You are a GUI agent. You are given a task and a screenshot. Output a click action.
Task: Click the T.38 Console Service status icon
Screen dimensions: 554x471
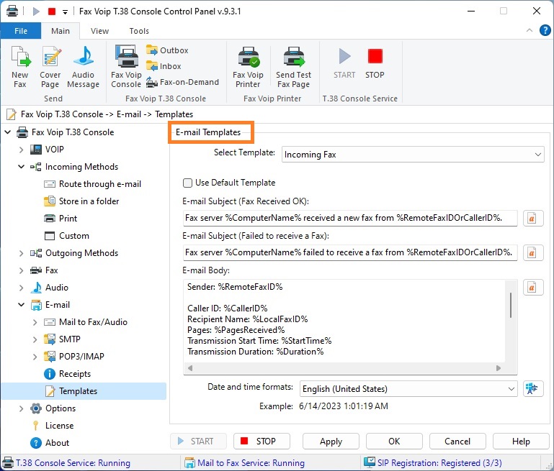(8, 462)
